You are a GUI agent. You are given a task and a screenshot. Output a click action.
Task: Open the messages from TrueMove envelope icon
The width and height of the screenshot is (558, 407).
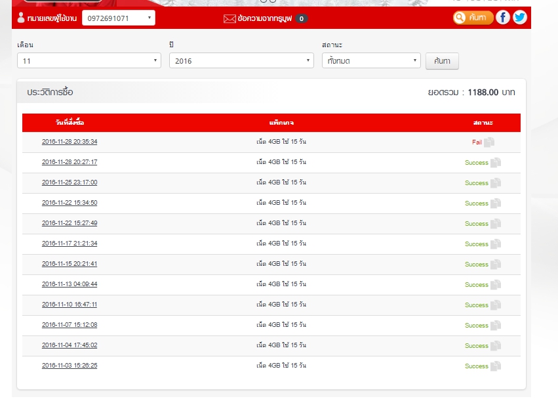tap(229, 18)
